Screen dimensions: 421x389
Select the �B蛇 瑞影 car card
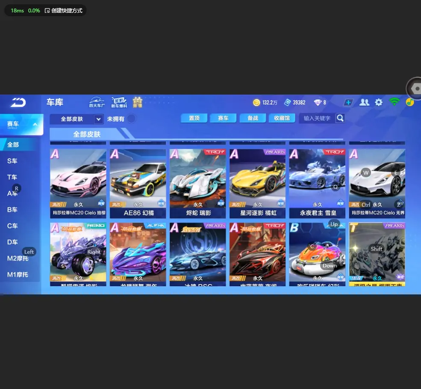[x=197, y=184]
